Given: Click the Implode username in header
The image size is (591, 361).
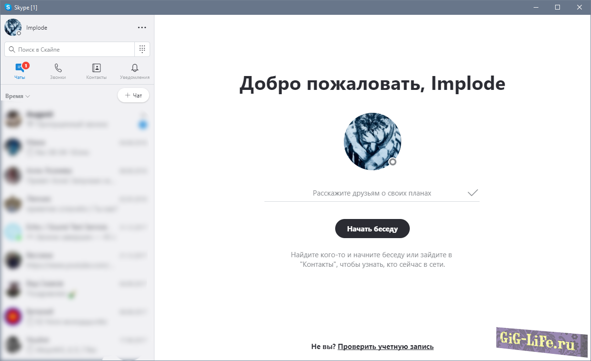Looking at the screenshot, I should (x=37, y=28).
